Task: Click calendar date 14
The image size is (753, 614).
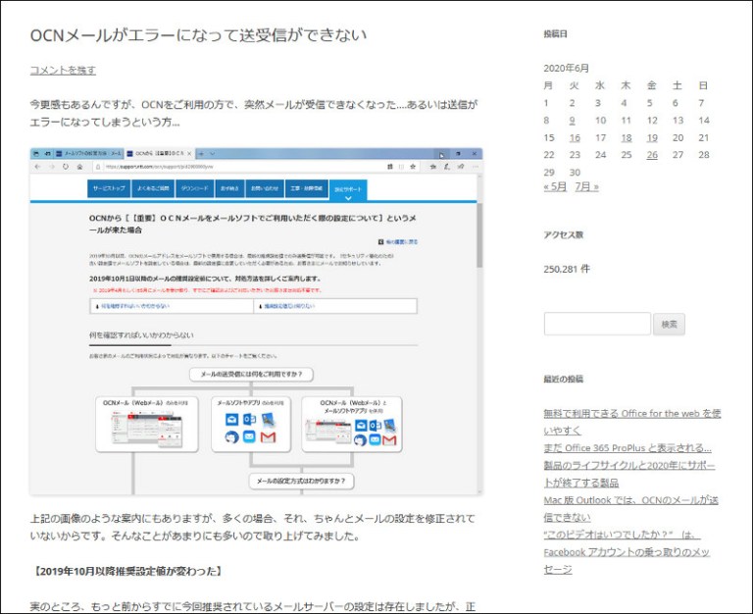Action: [x=704, y=120]
